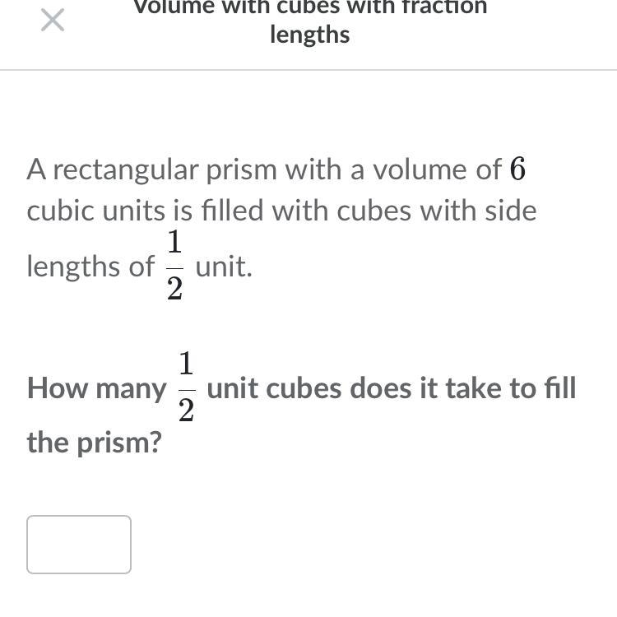Click the word 'unit.' ending the first paragraph

click(224, 267)
